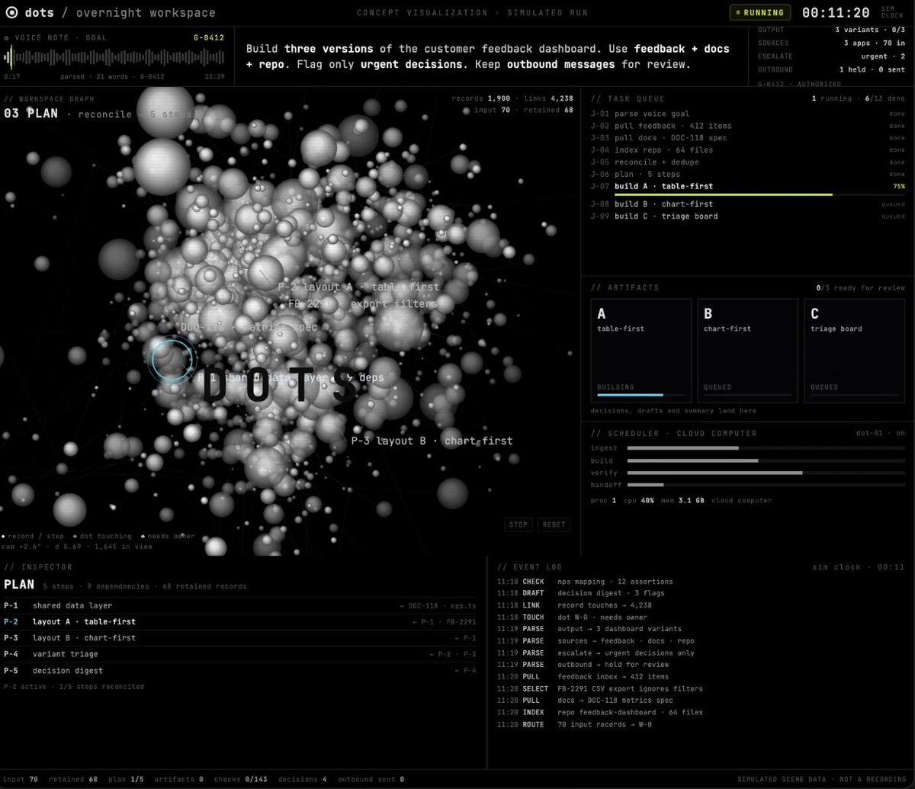The image size is (915, 789).
Task: Select the cyan-ringed dot in the workspace graph
Action: 172,360
